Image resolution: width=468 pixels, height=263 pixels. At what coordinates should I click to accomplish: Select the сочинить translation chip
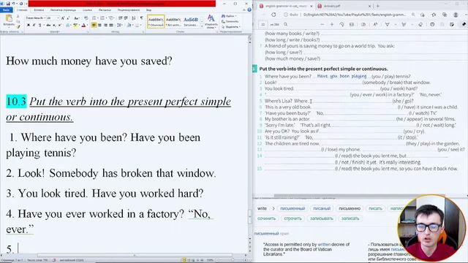click(x=266, y=218)
